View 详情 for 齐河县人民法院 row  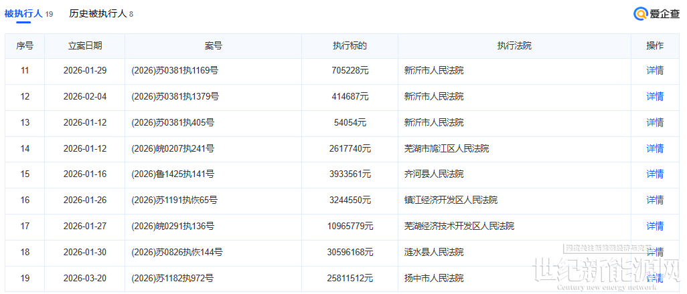[654, 174]
